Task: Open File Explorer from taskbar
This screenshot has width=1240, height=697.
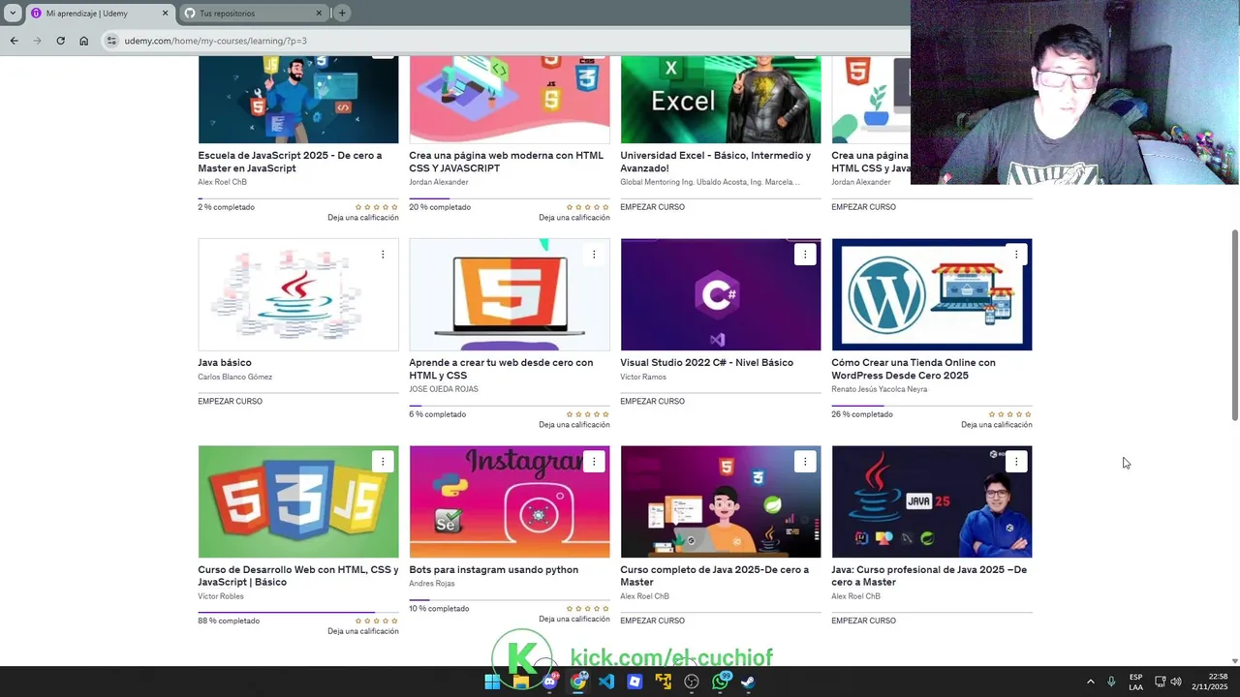Action: pyautogui.click(x=520, y=682)
